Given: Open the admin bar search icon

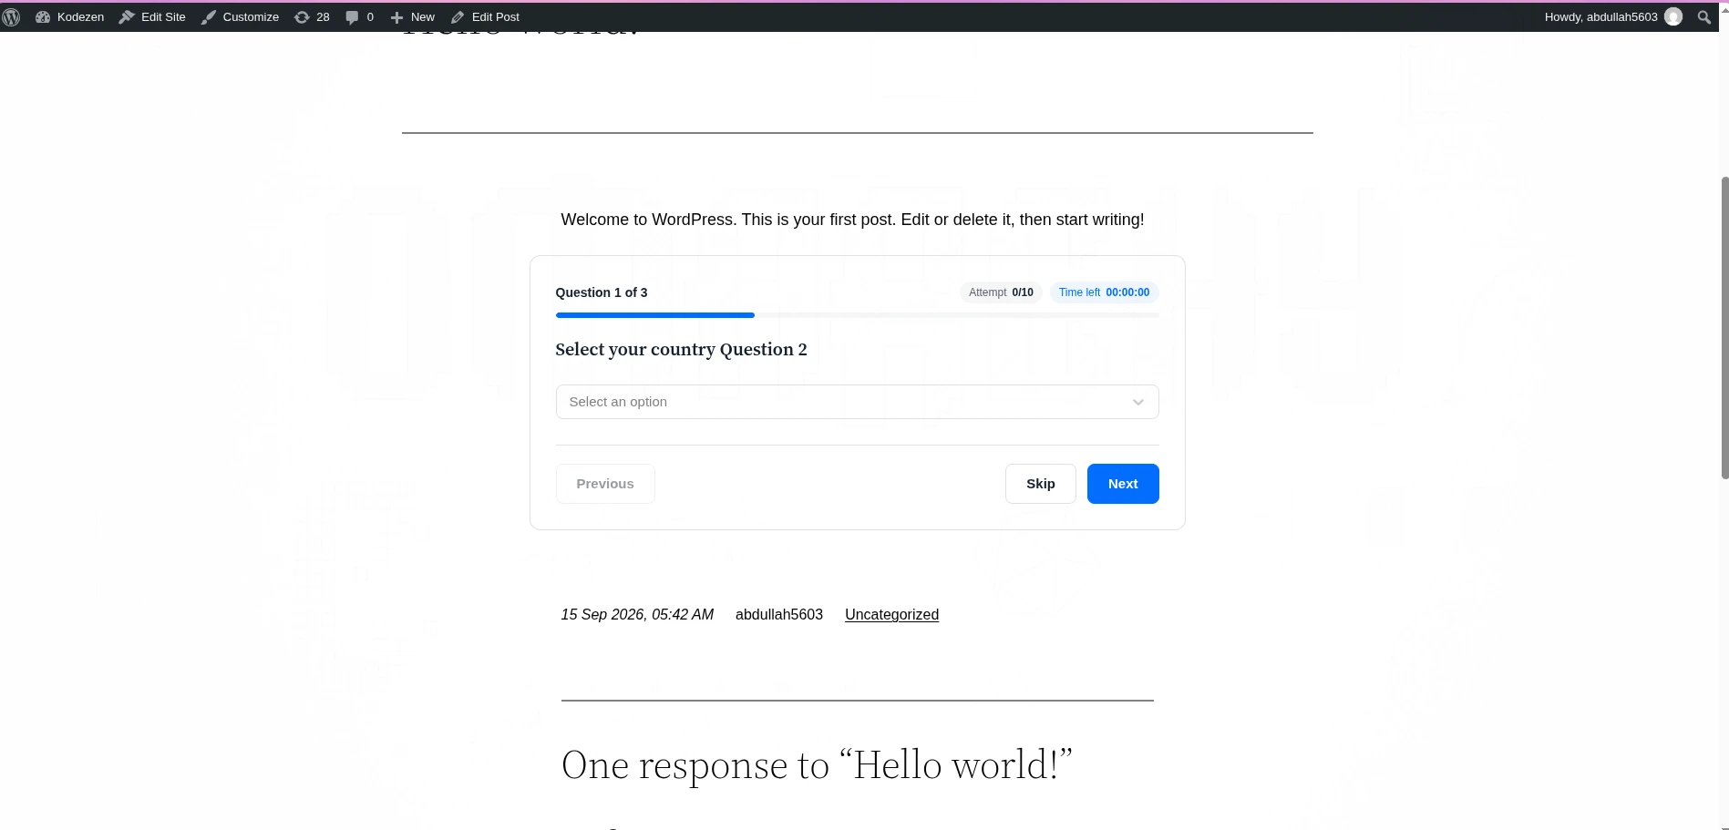Looking at the screenshot, I should (x=1703, y=17).
